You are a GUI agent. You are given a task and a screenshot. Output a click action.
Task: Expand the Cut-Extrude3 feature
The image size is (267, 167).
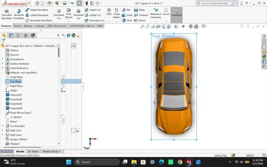click(x=3, y=126)
